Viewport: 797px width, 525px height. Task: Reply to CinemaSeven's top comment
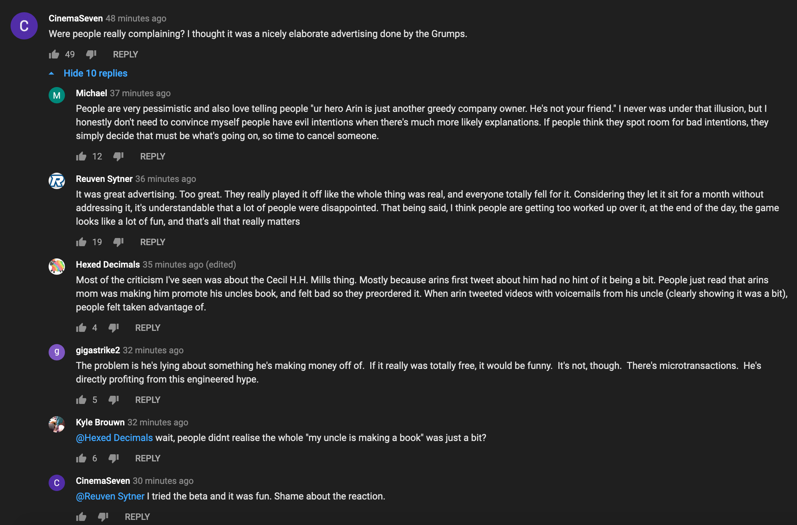pyautogui.click(x=125, y=54)
